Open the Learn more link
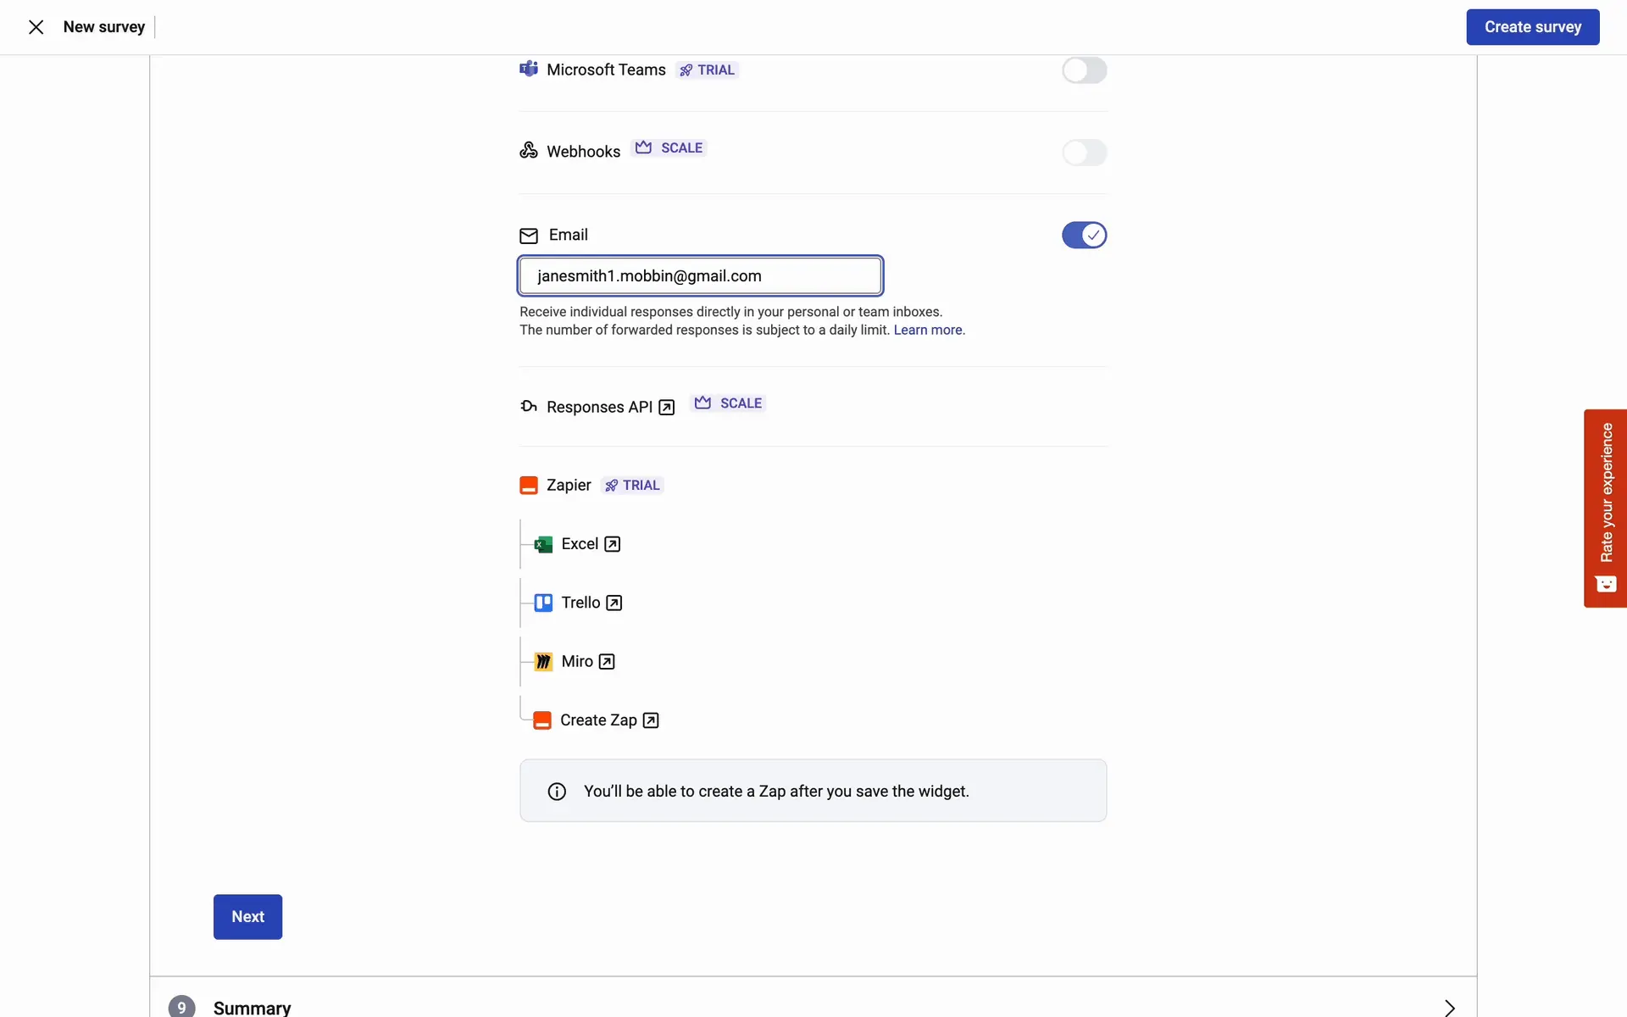 click(928, 331)
